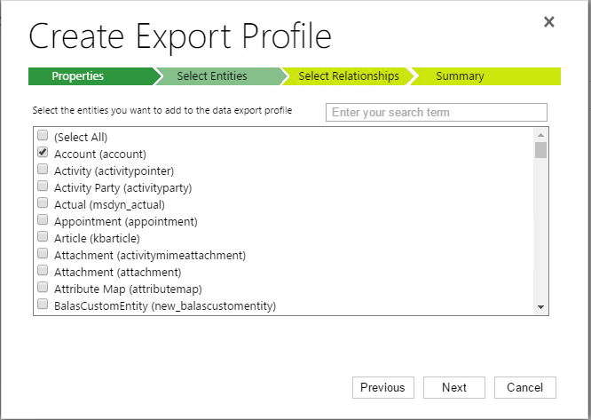Image resolution: width=591 pixels, height=420 pixels.
Task: Enable Attachment (activitymimeattachment) checkbox
Action: (x=43, y=253)
